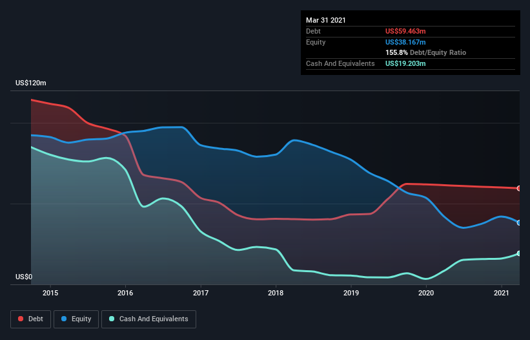Click the 2017 x-axis label
Viewport: 530px width, 340px height.
[201, 293]
